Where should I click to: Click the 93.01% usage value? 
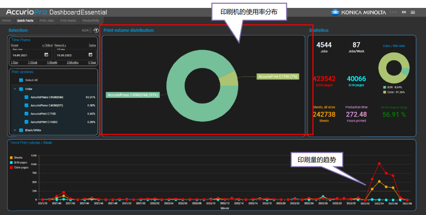click(x=91, y=97)
